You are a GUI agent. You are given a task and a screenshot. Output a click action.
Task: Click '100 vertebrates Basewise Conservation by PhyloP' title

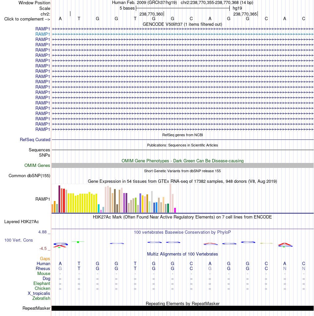[x=182, y=232]
